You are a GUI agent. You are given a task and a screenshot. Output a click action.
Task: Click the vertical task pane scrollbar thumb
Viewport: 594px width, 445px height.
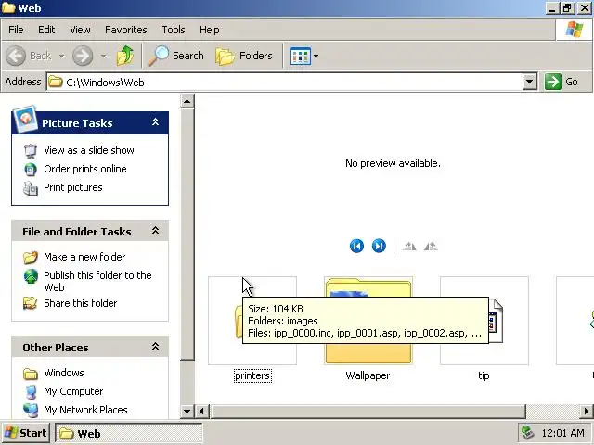click(187, 235)
